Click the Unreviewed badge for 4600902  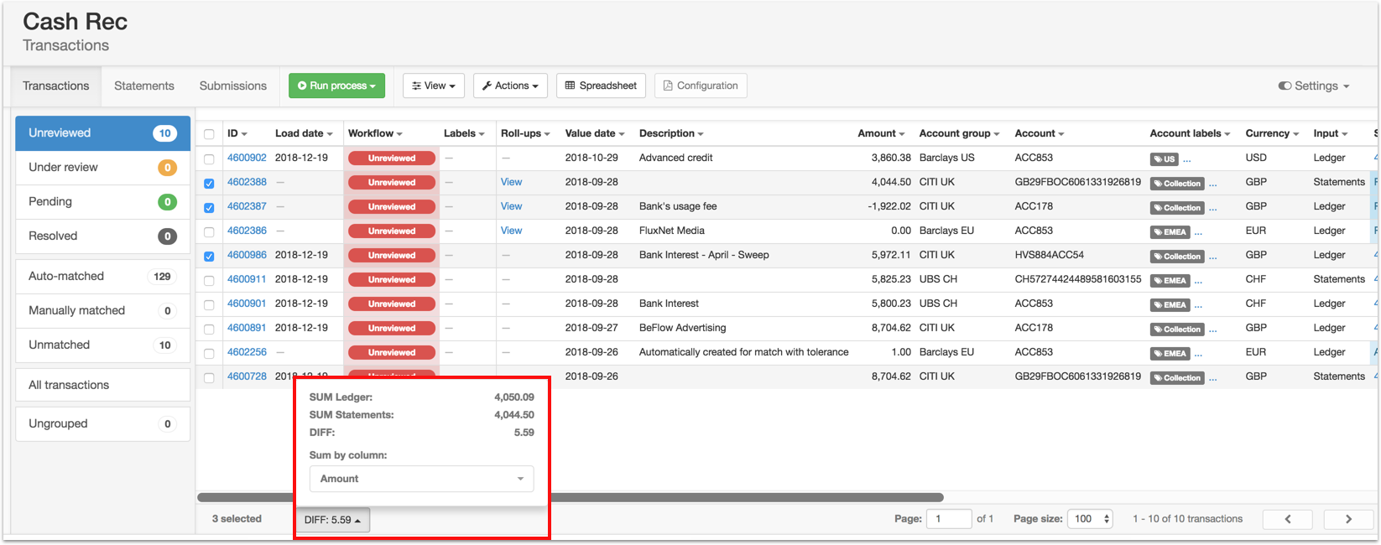(x=392, y=158)
